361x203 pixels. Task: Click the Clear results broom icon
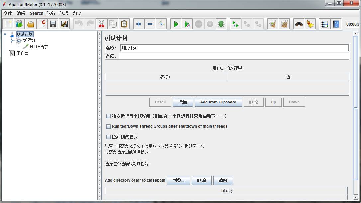tap(273, 24)
